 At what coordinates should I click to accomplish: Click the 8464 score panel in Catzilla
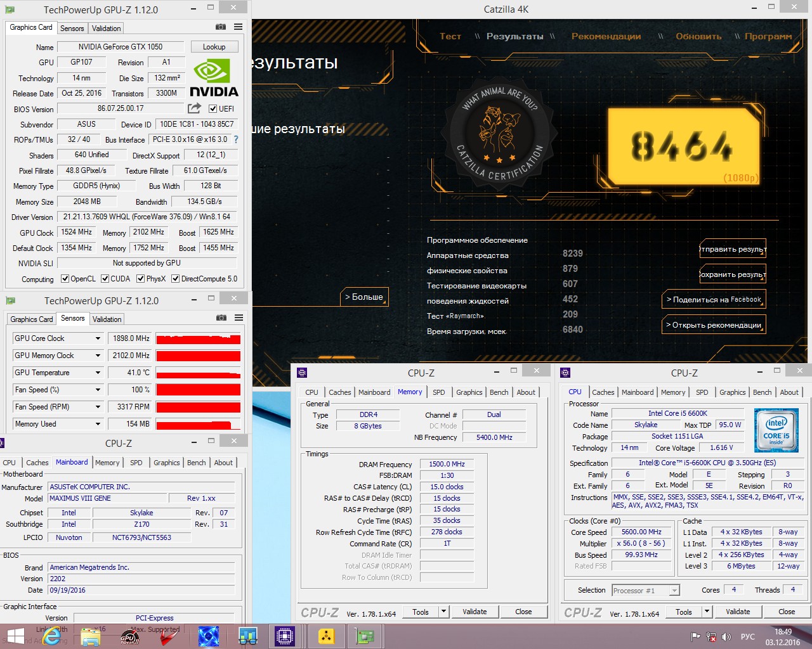[x=683, y=147]
